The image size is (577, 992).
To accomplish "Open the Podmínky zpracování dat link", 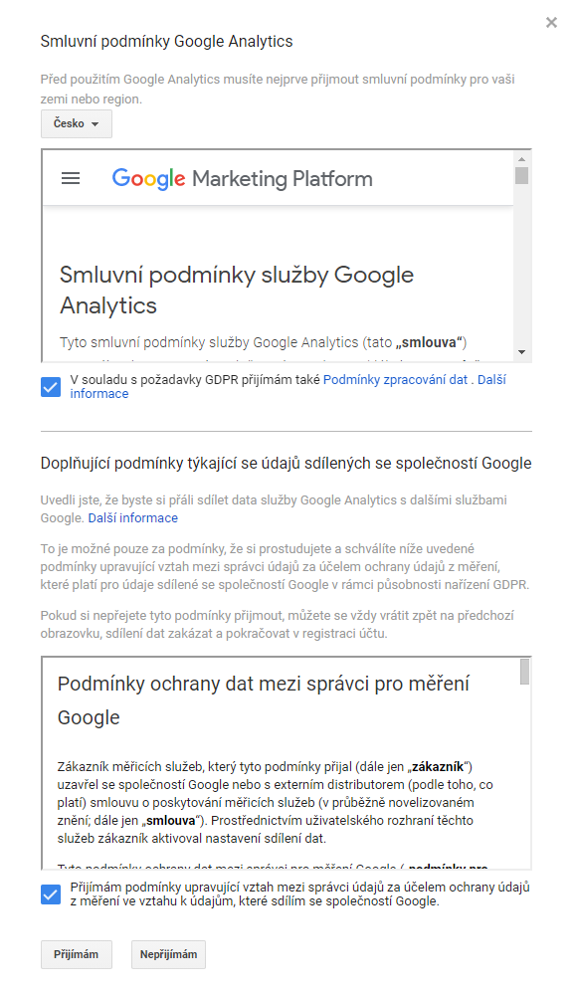I will coord(395,380).
